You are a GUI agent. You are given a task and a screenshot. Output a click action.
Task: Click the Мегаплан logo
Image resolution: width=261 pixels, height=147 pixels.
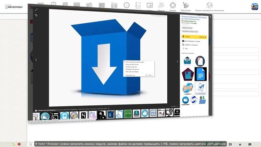13,7
